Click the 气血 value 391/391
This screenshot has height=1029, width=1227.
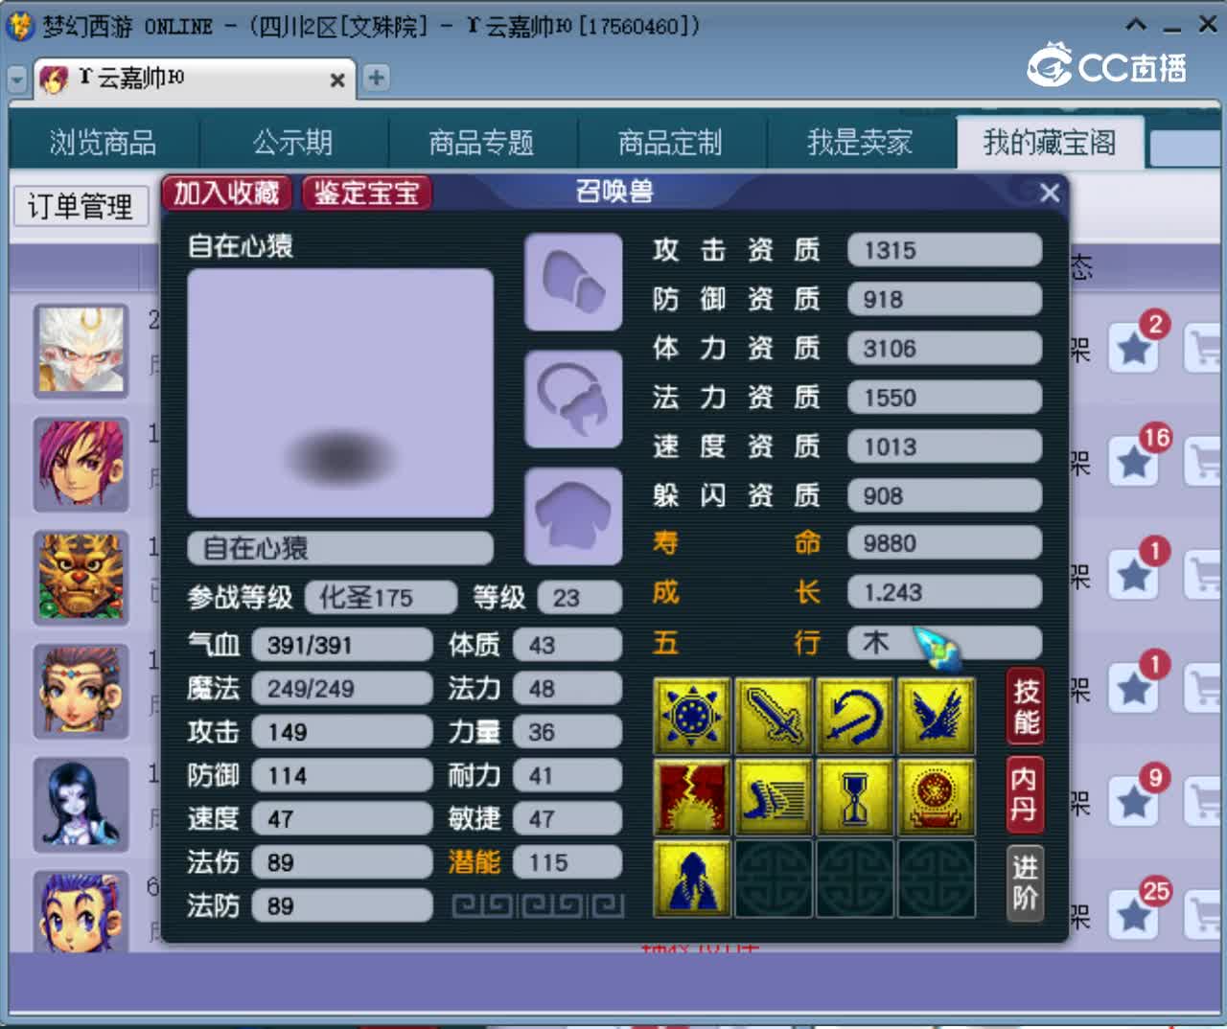pyautogui.click(x=342, y=645)
